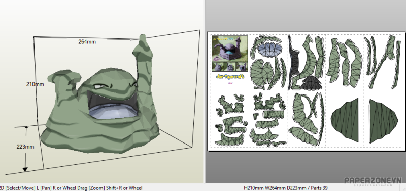The width and height of the screenshot is (406, 191).
Task: Click the 210mm height dimension label
Action: [35, 84]
